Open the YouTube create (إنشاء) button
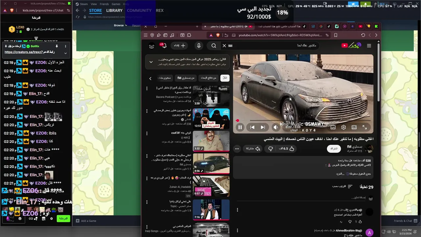 click(180, 46)
